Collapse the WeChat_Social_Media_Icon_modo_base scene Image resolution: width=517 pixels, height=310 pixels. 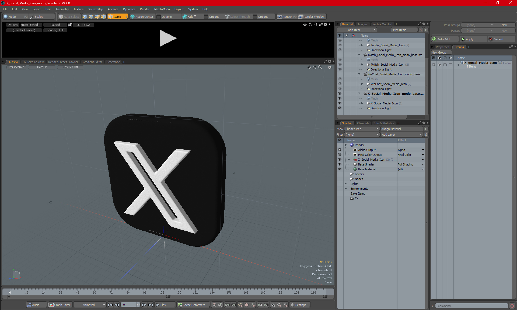click(x=359, y=74)
